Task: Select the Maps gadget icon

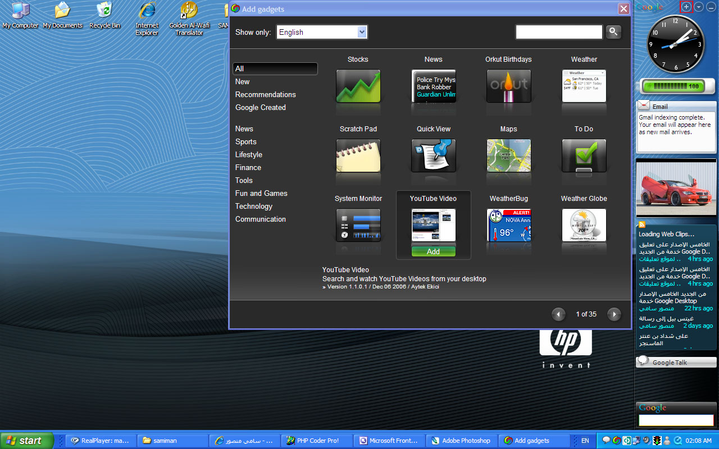Action: pos(509,155)
